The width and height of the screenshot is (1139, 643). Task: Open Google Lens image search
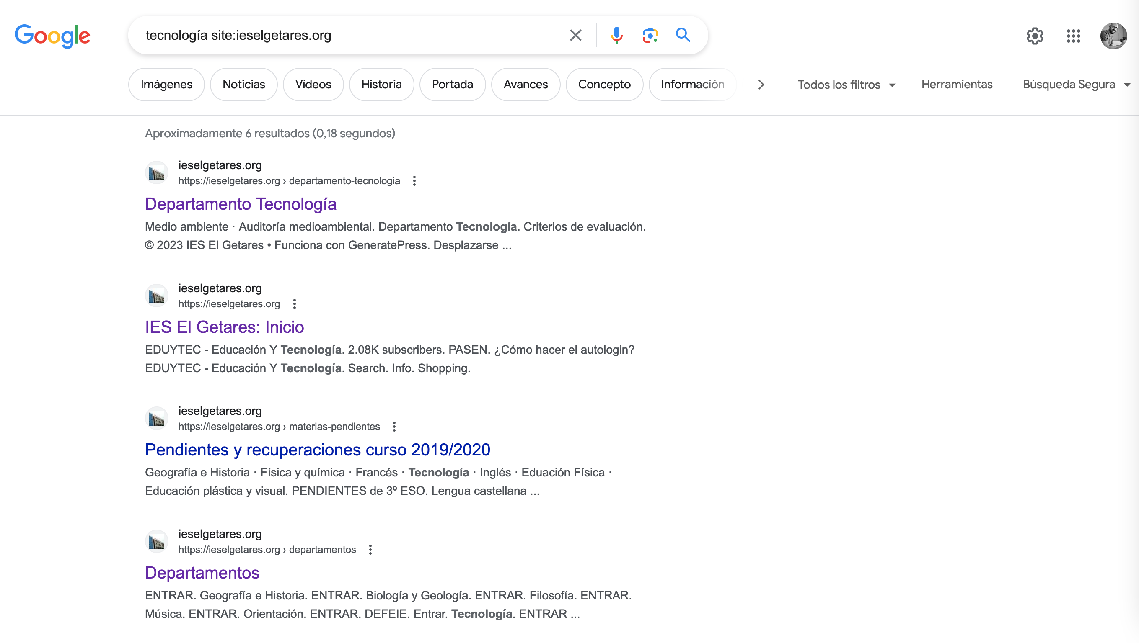(650, 35)
